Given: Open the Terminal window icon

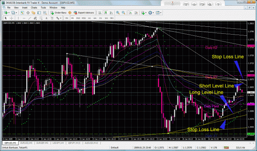Looking at the screenshot, I should click(x=39, y=13).
